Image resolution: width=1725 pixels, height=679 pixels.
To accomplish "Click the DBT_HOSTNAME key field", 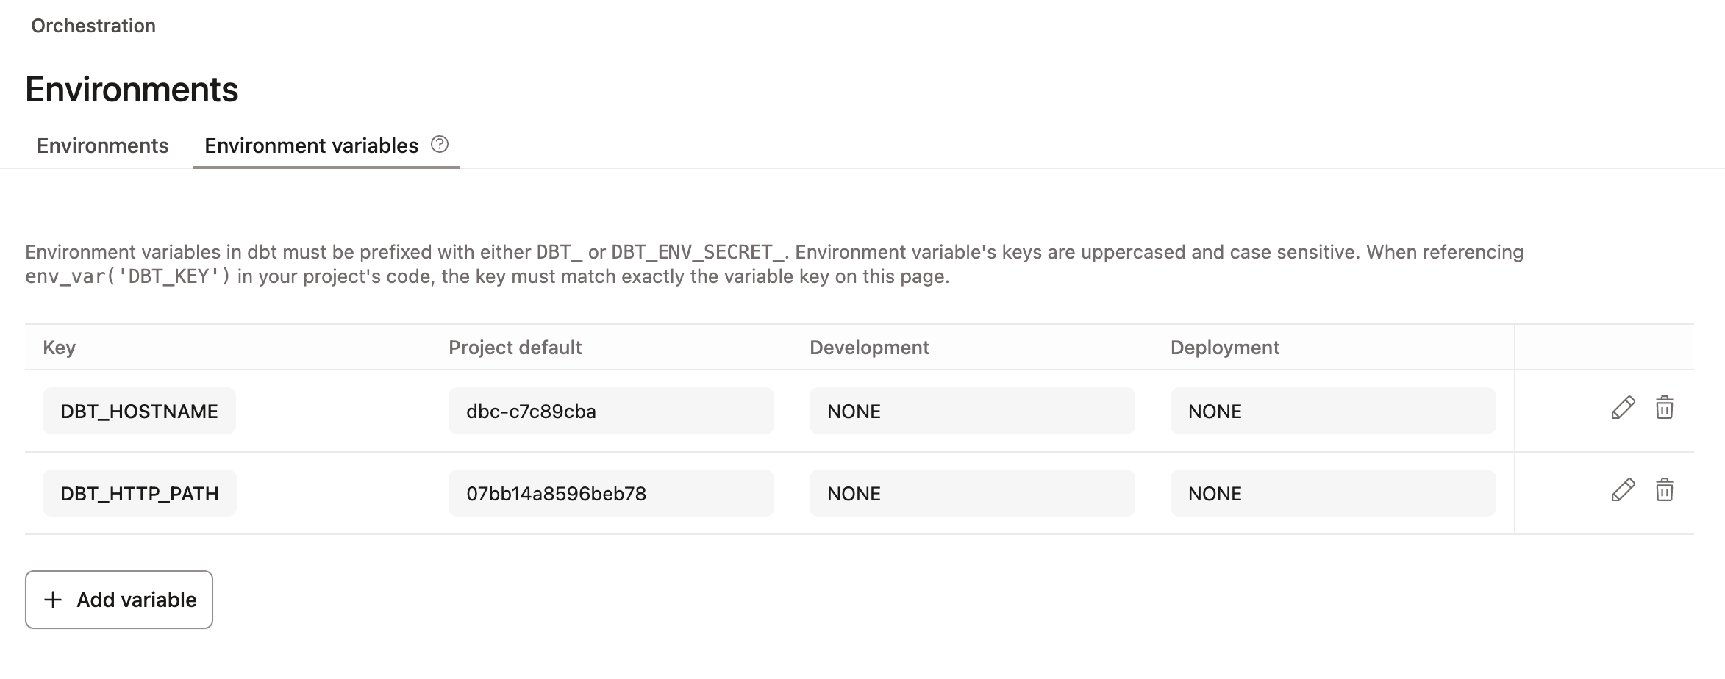I will pos(139,411).
